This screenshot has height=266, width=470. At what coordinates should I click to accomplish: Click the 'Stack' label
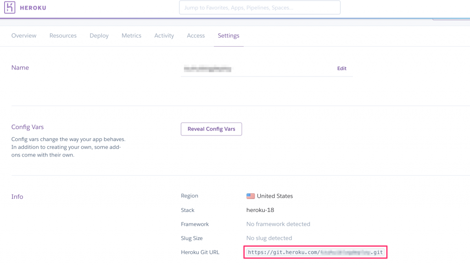tap(188, 210)
